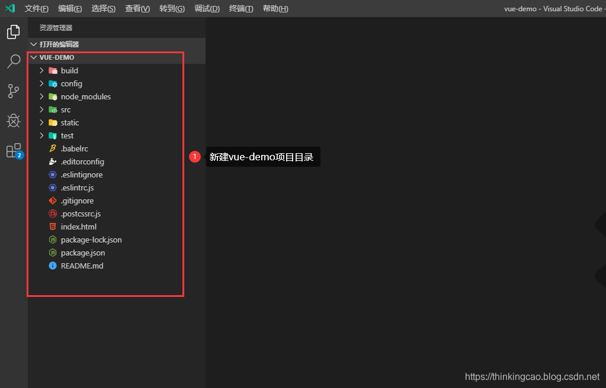Open the 文件(F) menu
This screenshot has height=388, width=606.
coord(37,8)
